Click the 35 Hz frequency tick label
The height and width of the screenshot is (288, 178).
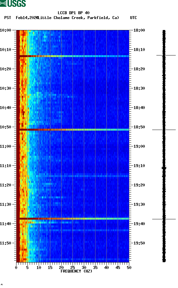[x=95, y=268]
